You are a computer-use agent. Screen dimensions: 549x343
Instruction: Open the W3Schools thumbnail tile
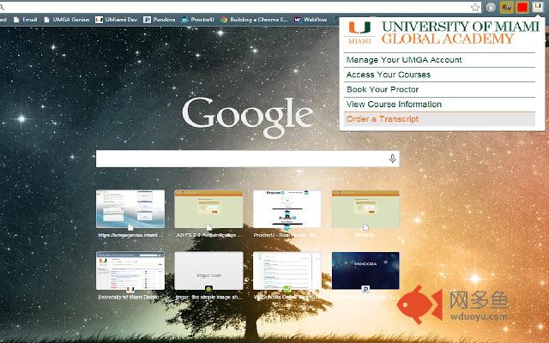point(287,271)
